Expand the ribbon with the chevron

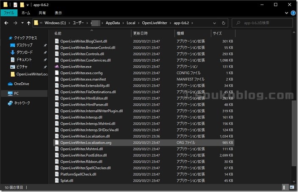[x=287, y=13]
